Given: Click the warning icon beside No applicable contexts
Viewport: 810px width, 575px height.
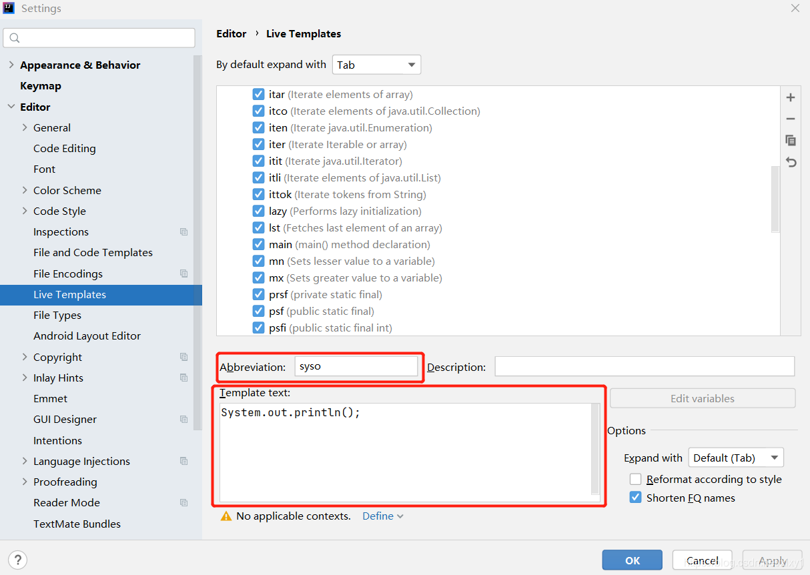Looking at the screenshot, I should point(226,516).
